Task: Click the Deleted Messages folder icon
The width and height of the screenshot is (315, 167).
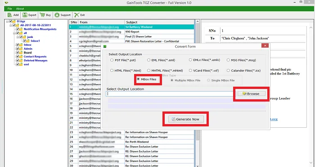Action: coord(21,60)
